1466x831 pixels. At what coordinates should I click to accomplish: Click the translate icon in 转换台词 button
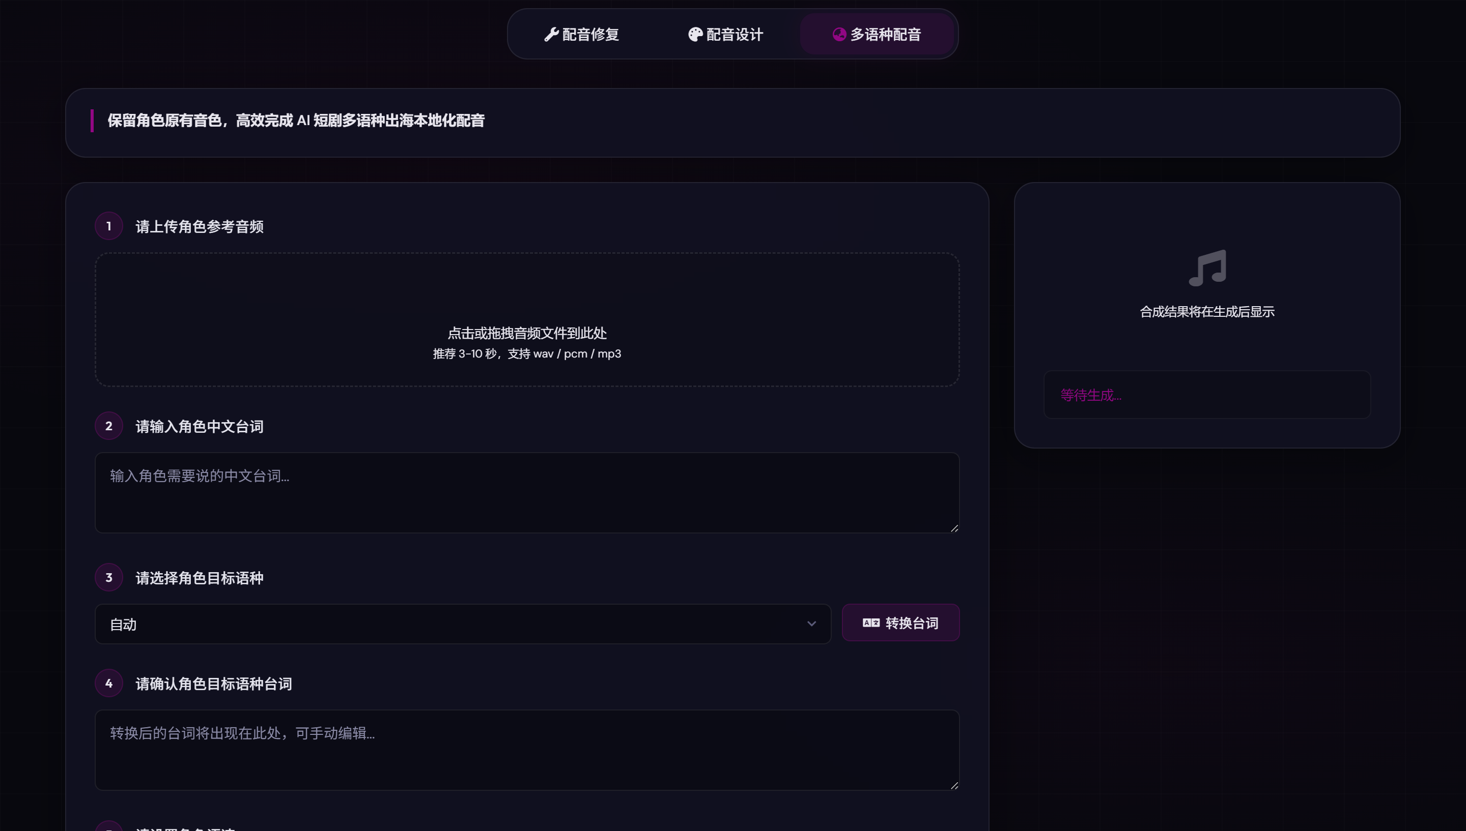[x=871, y=622]
